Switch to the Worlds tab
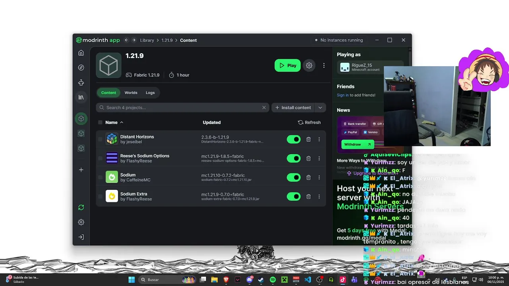The image size is (509, 286). 131,93
